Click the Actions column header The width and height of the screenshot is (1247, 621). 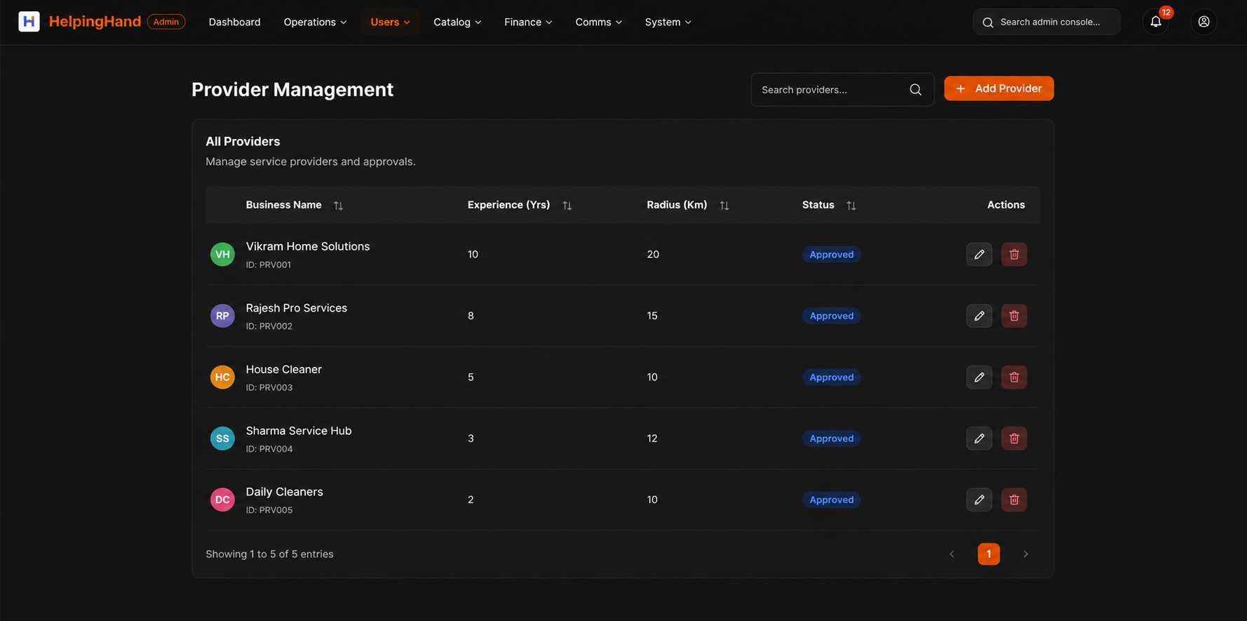click(x=1006, y=205)
